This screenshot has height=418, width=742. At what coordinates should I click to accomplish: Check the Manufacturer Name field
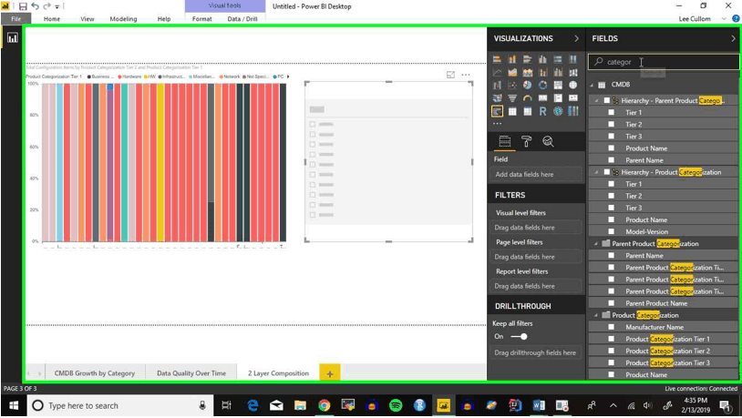tap(612, 327)
